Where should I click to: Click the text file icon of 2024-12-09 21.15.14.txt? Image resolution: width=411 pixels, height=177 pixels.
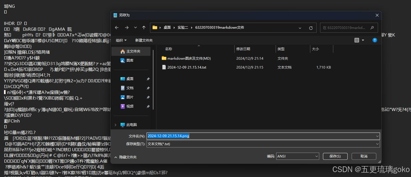click(164, 67)
